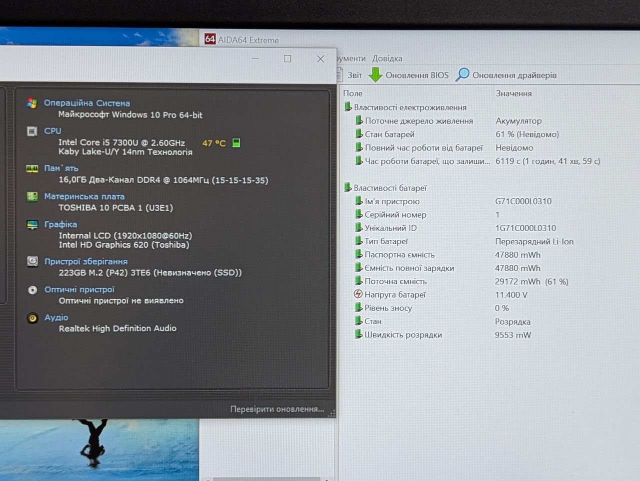Click Перевірити оновлення link
The width and height of the screenshot is (640, 481).
[277, 409]
